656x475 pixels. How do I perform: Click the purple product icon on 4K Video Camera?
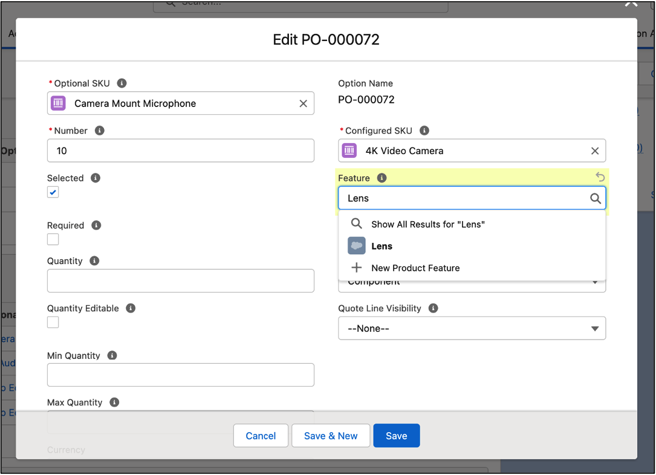point(349,150)
